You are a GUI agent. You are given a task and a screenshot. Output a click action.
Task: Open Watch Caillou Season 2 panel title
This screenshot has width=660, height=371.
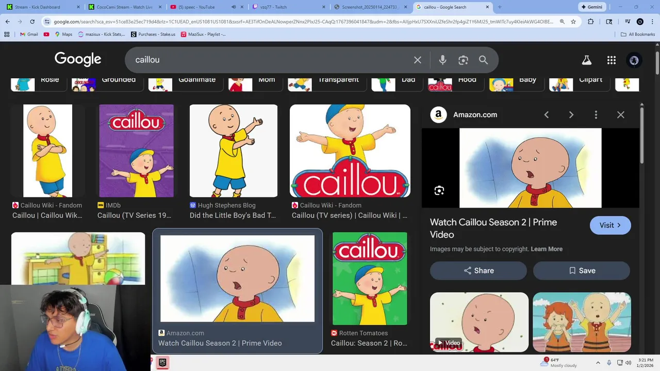pos(493,228)
